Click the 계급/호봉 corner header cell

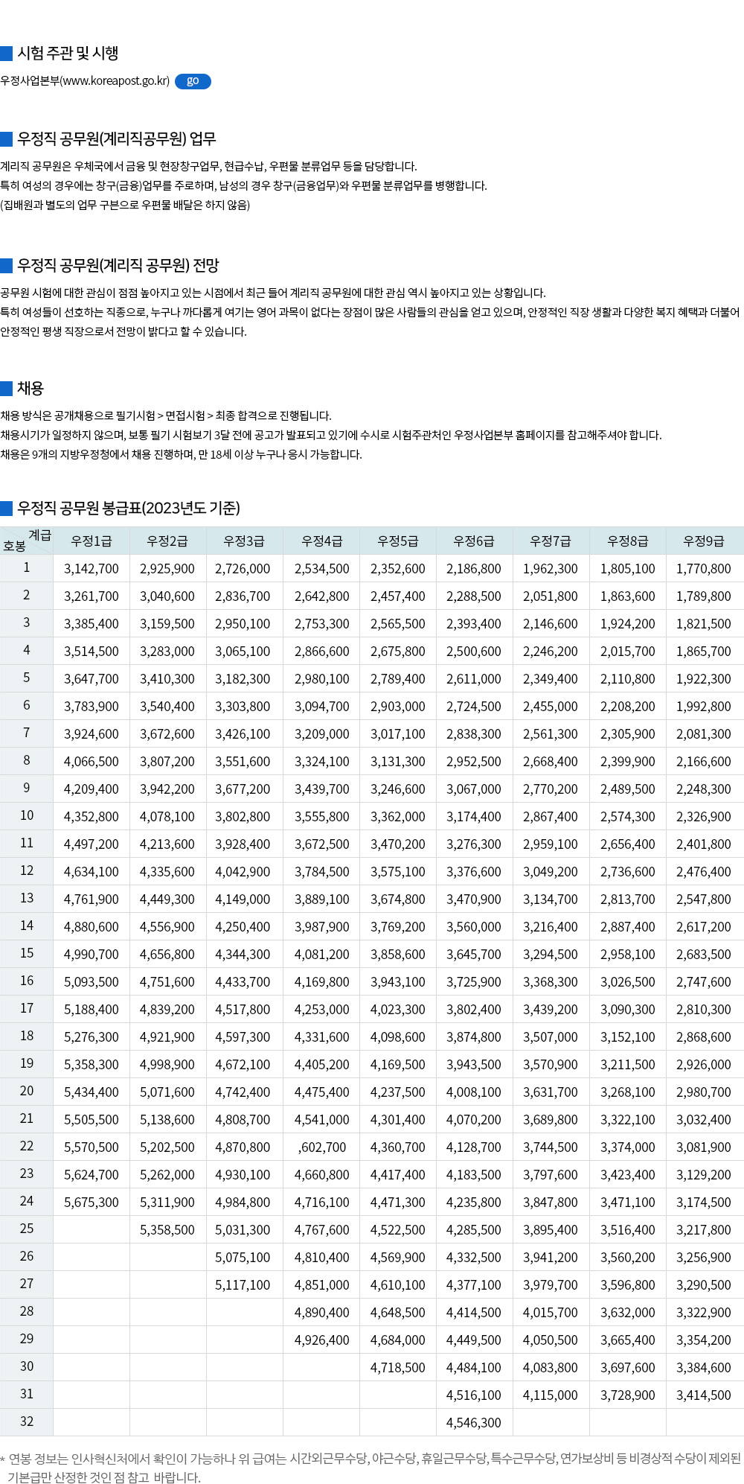pyautogui.click(x=26, y=541)
